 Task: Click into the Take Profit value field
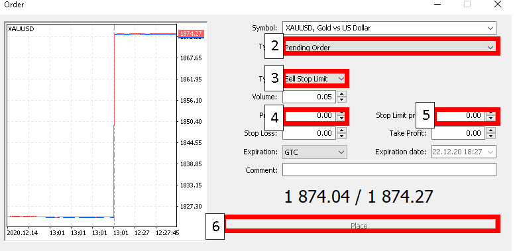pos(459,133)
